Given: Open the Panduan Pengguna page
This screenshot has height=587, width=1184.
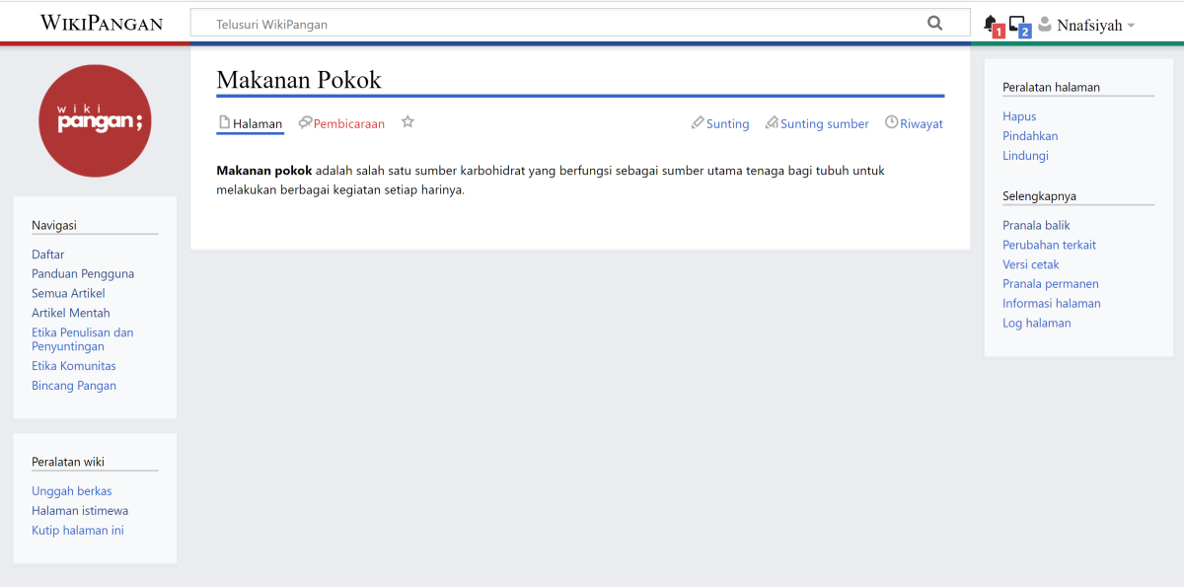Looking at the screenshot, I should (x=83, y=273).
